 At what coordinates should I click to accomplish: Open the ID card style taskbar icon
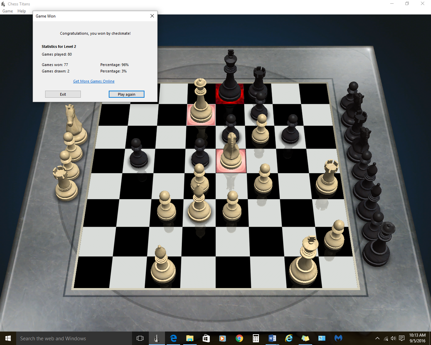click(x=322, y=338)
